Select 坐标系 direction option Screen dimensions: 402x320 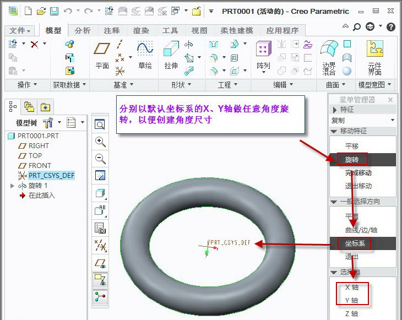[363, 243]
